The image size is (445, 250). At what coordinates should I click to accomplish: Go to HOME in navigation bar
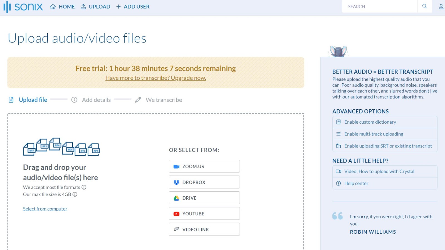[63, 7]
